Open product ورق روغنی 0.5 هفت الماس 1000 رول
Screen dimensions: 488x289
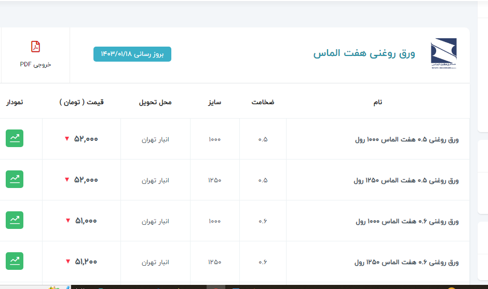click(406, 139)
